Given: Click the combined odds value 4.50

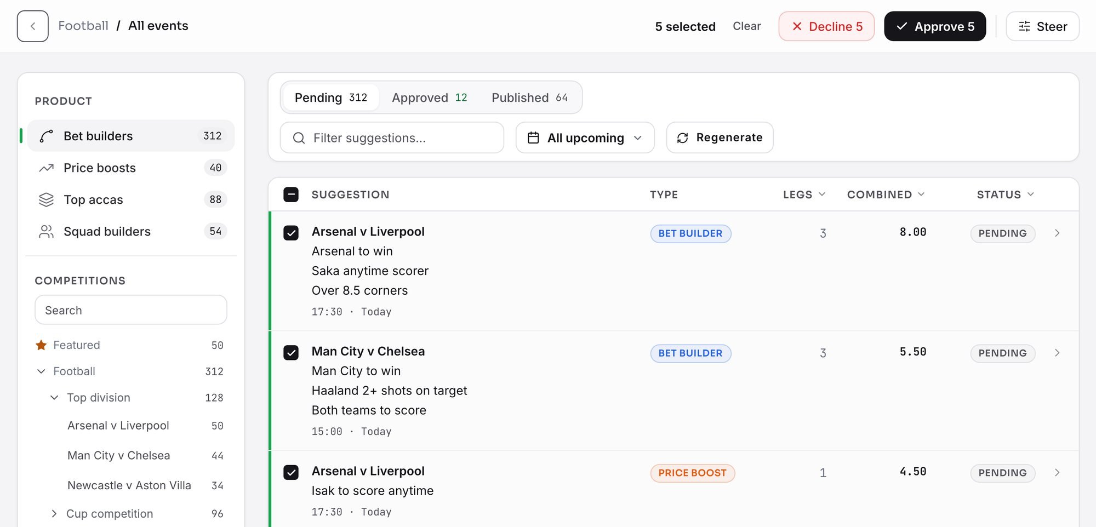Looking at the screenshot, I should (x=912, y=471).
